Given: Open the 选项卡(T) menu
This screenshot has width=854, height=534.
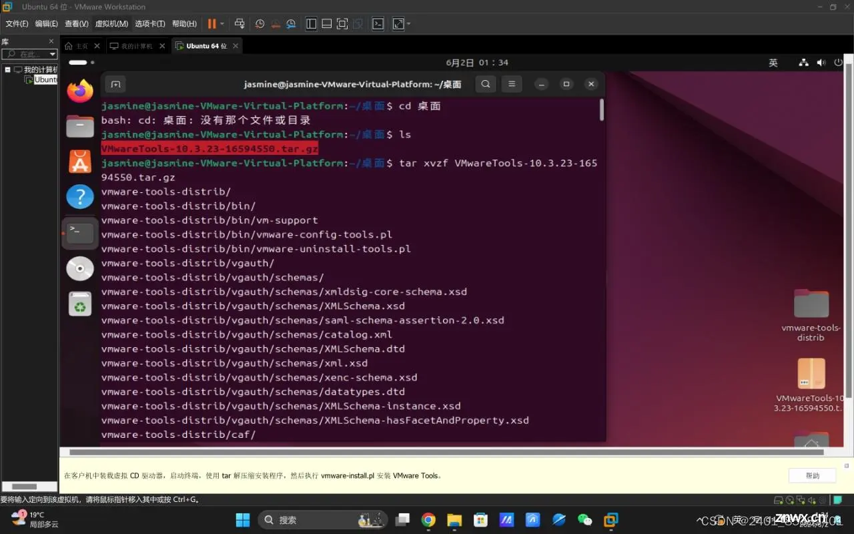Looking at the screenshot, I should 150,23.
